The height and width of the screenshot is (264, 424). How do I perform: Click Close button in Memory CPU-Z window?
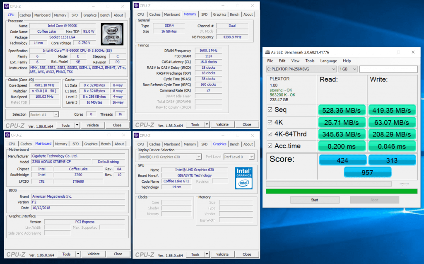tap(247, 125)
